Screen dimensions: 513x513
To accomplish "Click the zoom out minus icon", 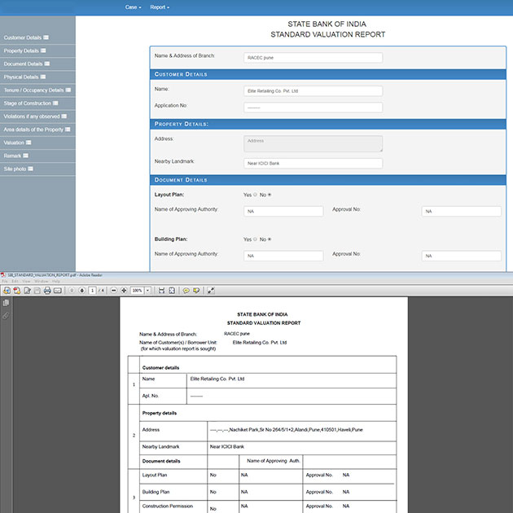I will (113, 290).
